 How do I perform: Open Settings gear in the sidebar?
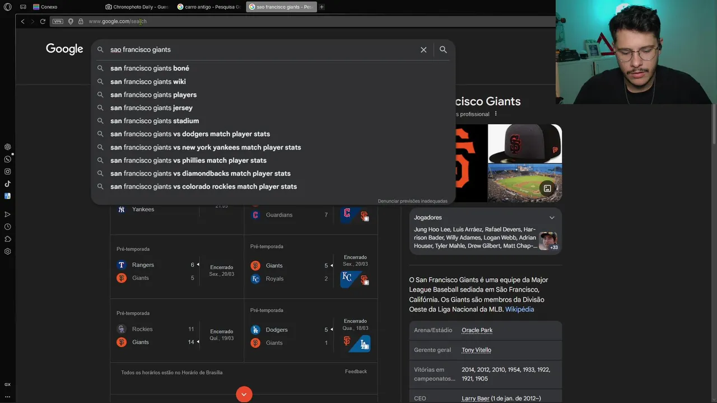(x=7, y=251)
